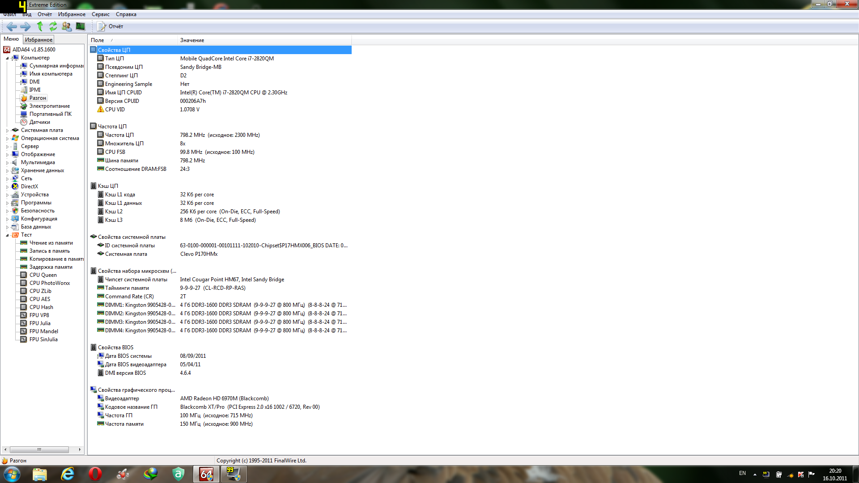Screen dimensions: 859x483
Task: Open the Файл menu
Action: (x=9, y=14)
